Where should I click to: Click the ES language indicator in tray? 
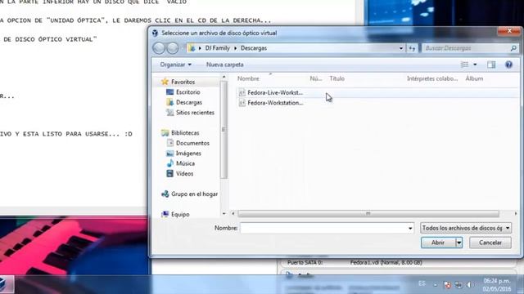(x=422, y=283)
